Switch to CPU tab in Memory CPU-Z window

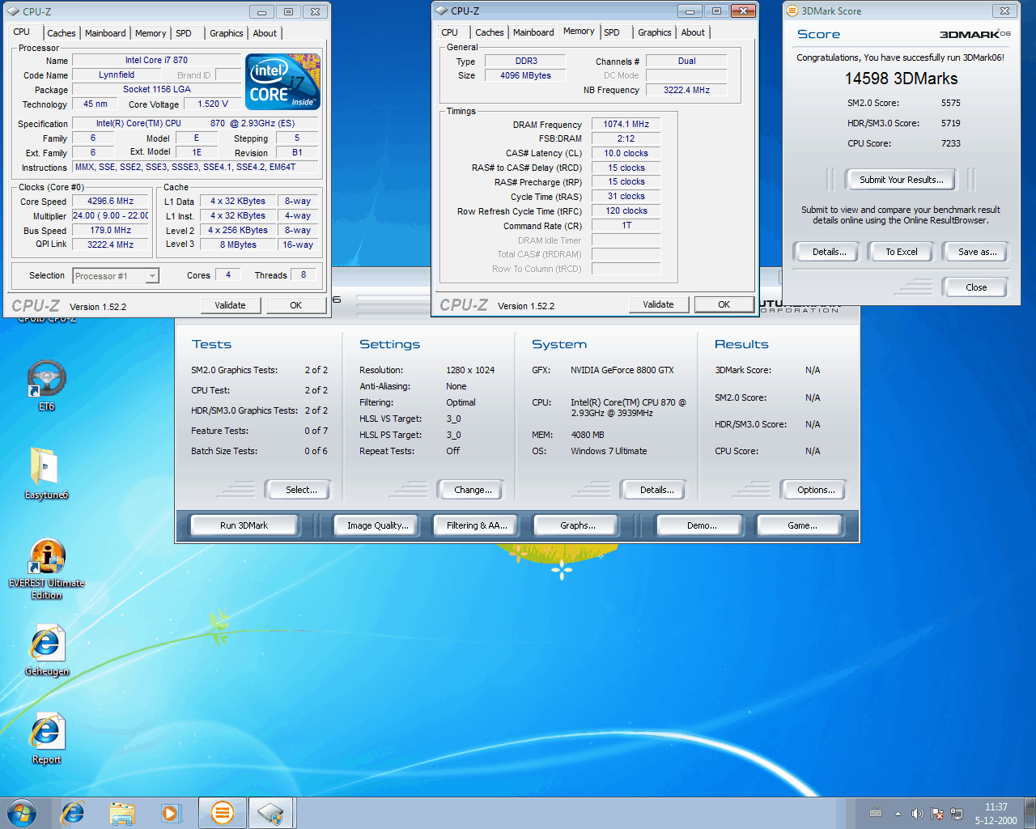point(450,32)
